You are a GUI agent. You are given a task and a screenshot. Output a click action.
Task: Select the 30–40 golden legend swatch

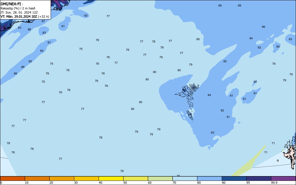pyautogui.click(x=86, y=178)
